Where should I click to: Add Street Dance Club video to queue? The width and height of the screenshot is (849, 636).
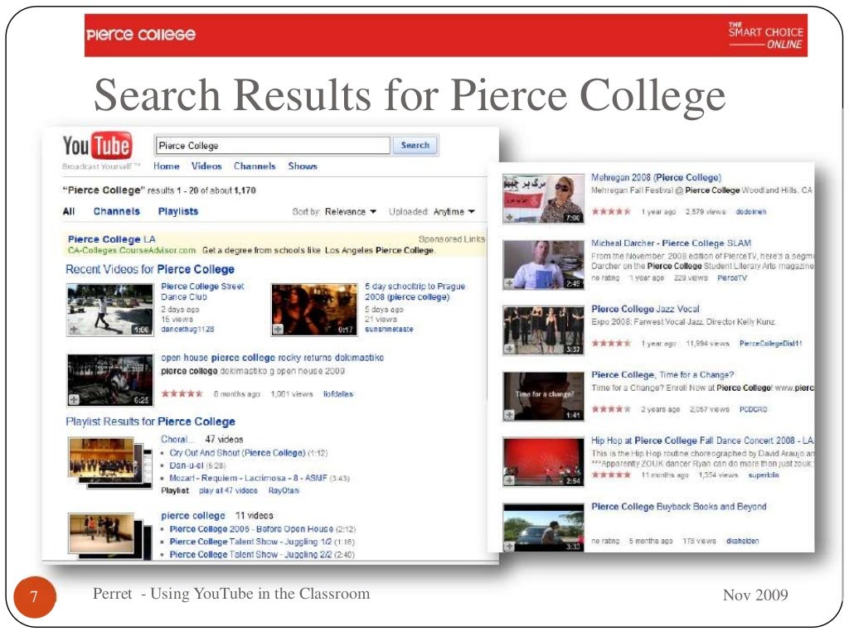[x=74, y=330]
